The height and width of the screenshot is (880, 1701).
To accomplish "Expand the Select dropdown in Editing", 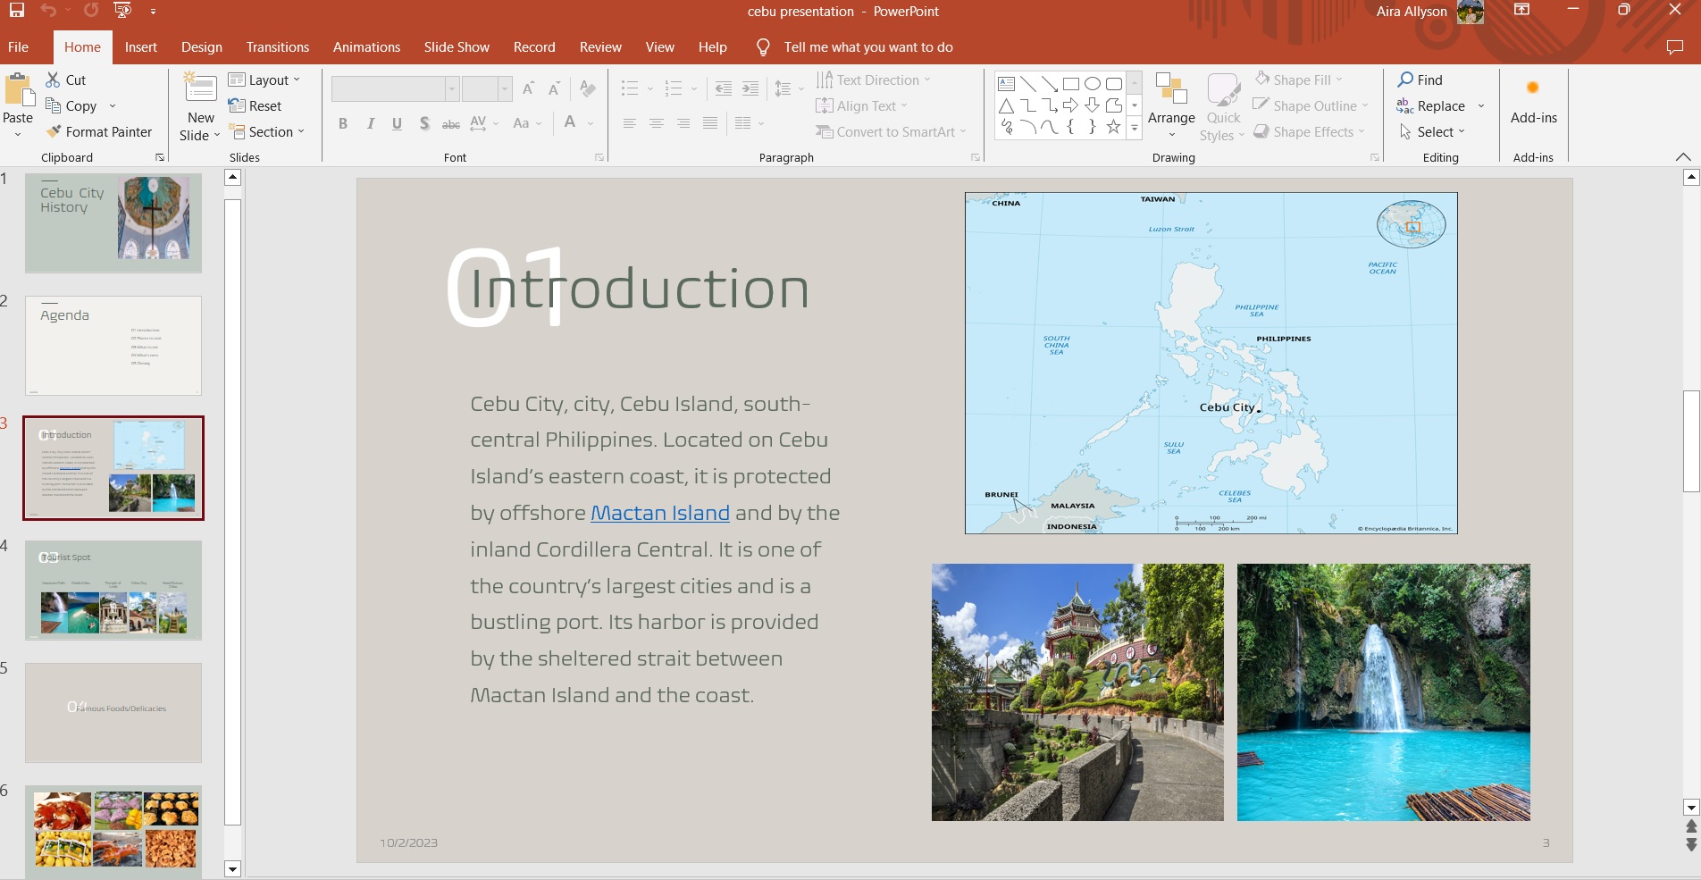I will 1432,131.
